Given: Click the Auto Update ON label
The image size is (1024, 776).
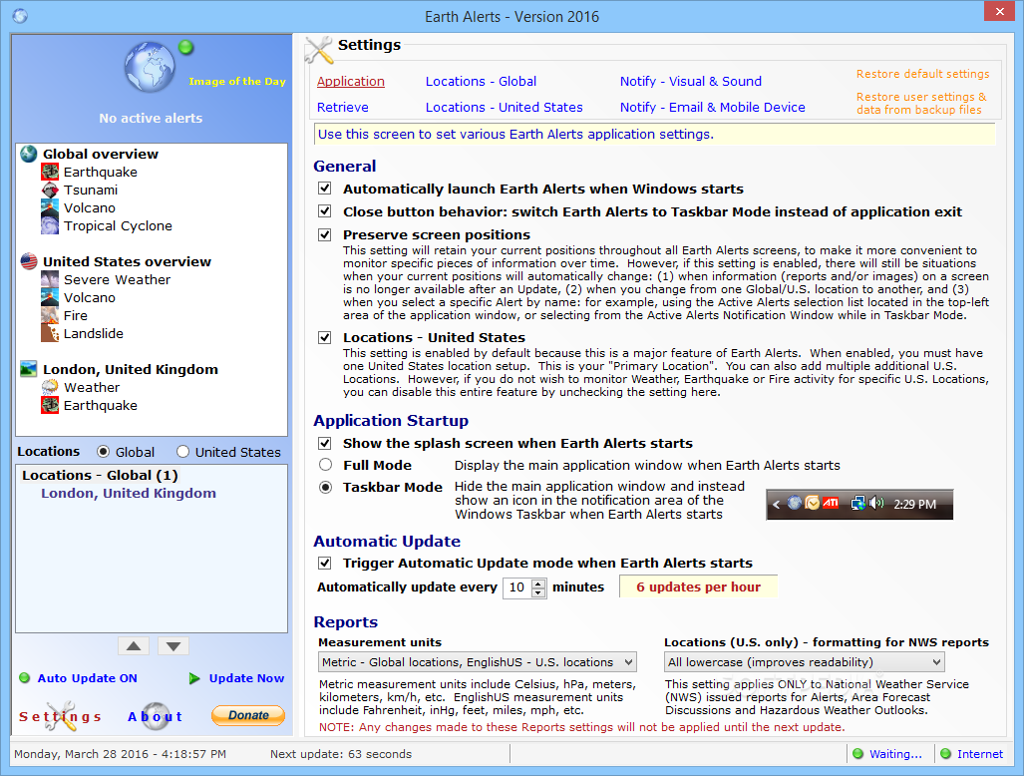Looking at the screenshot, I should pos(88,678).
